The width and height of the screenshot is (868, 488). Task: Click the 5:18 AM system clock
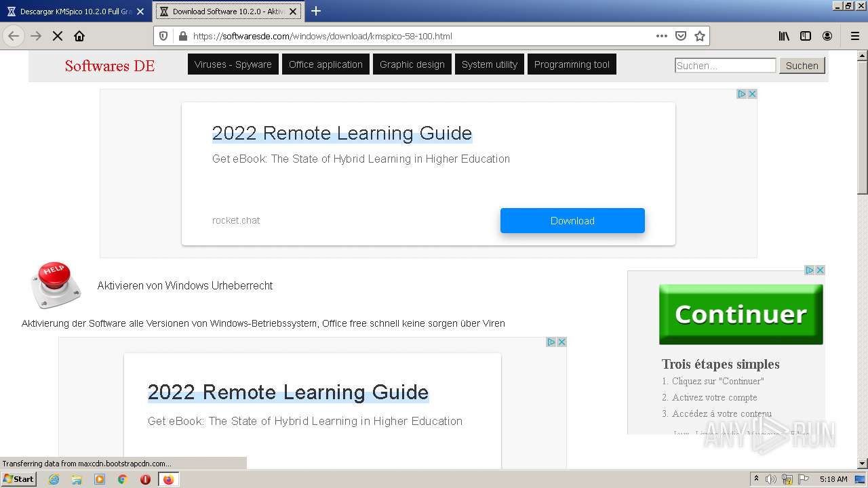click(833, 479)
